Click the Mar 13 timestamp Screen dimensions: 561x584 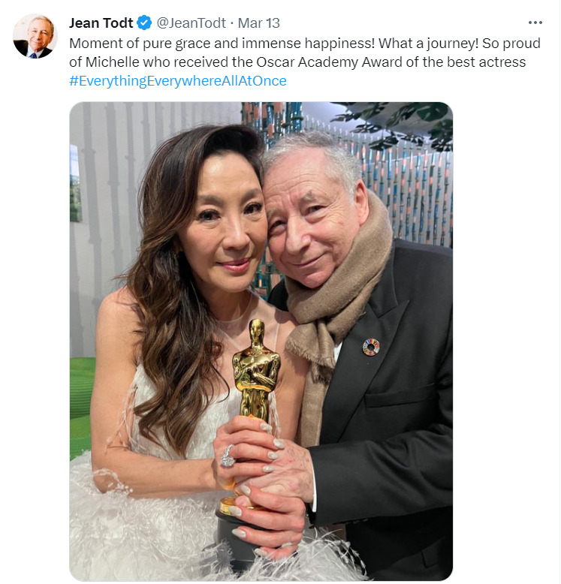(259, 23)
